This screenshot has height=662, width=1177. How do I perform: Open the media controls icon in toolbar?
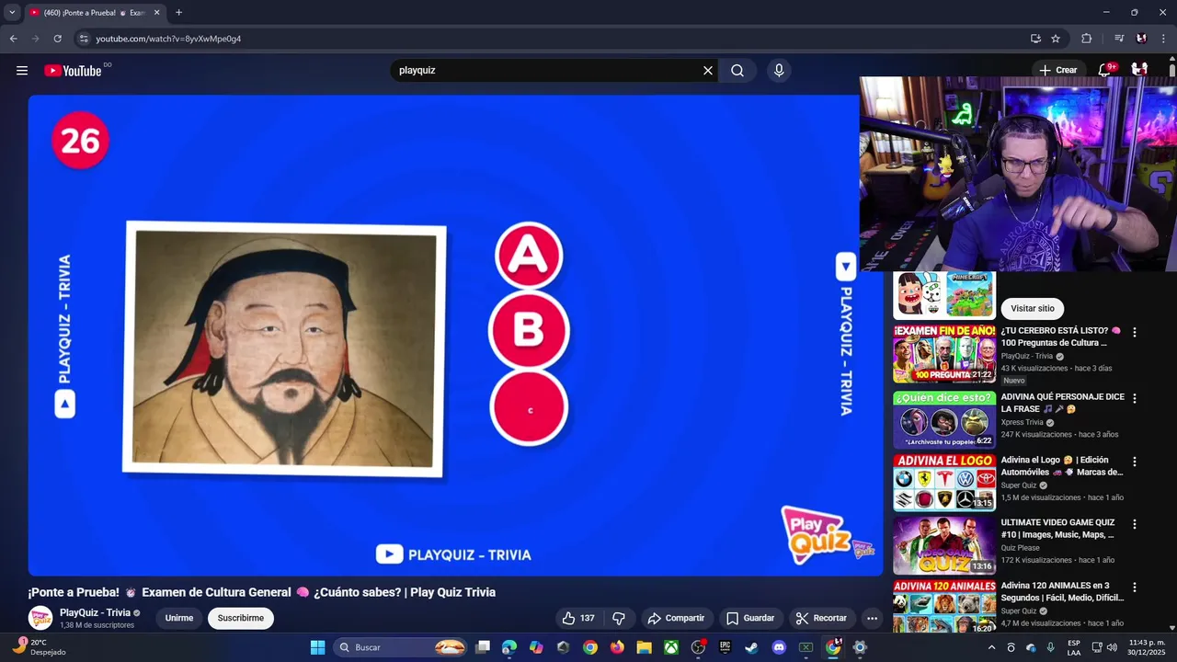click(x=1119, y=39)
